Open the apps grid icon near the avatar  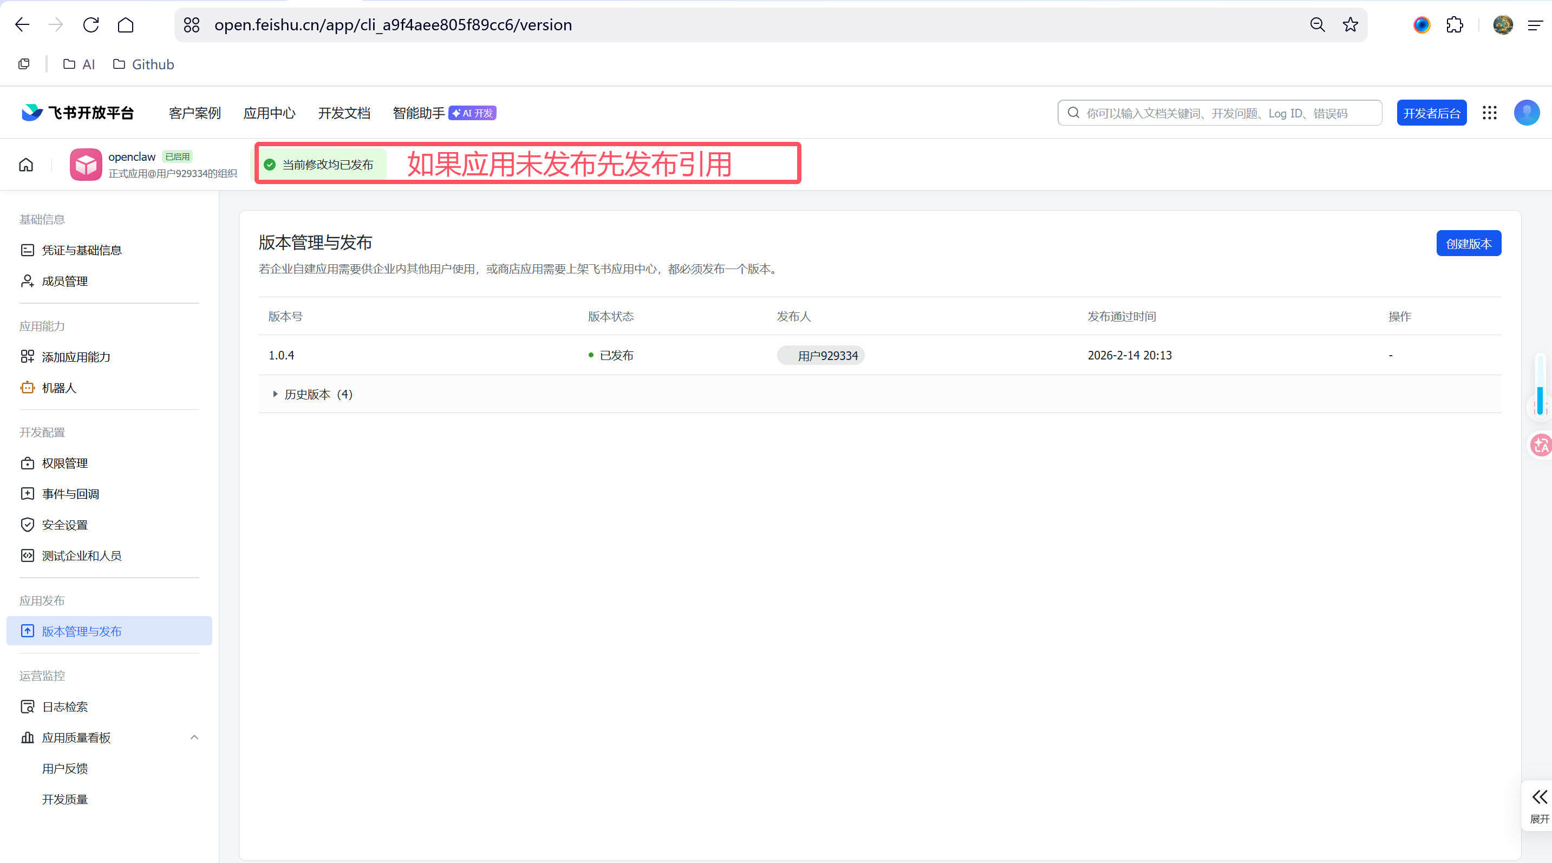[1489, 113]
